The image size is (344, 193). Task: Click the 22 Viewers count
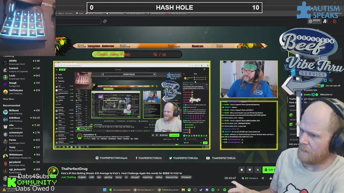coord(250,178)
